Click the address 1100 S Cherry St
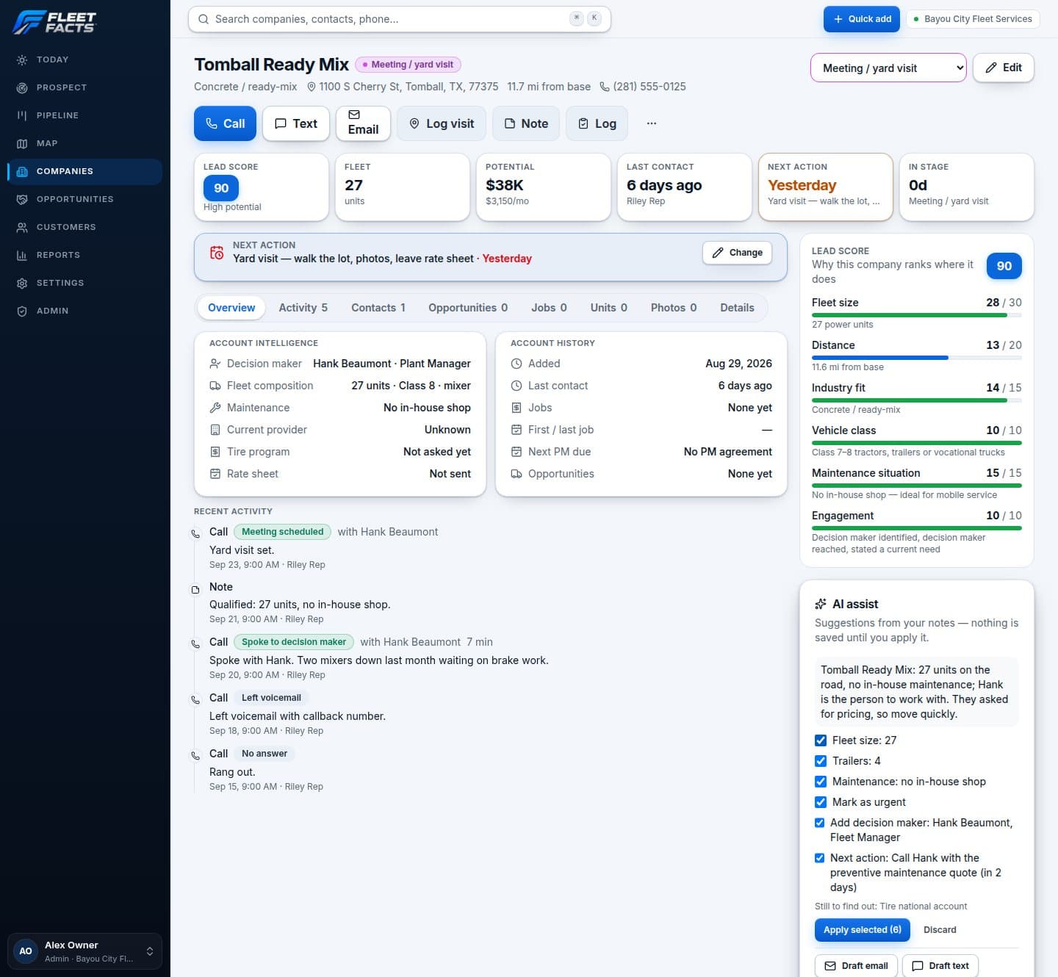Viewport: 1058px width, 977px height. [403, 87]
